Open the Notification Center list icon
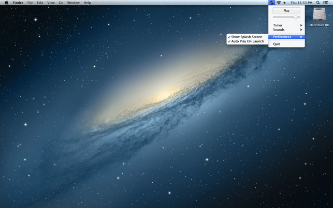 point(325,3)
